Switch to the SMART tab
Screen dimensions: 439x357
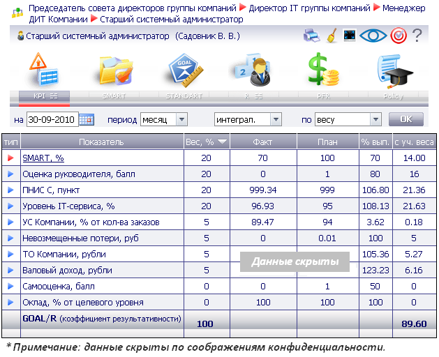click(x=114, y=96)
